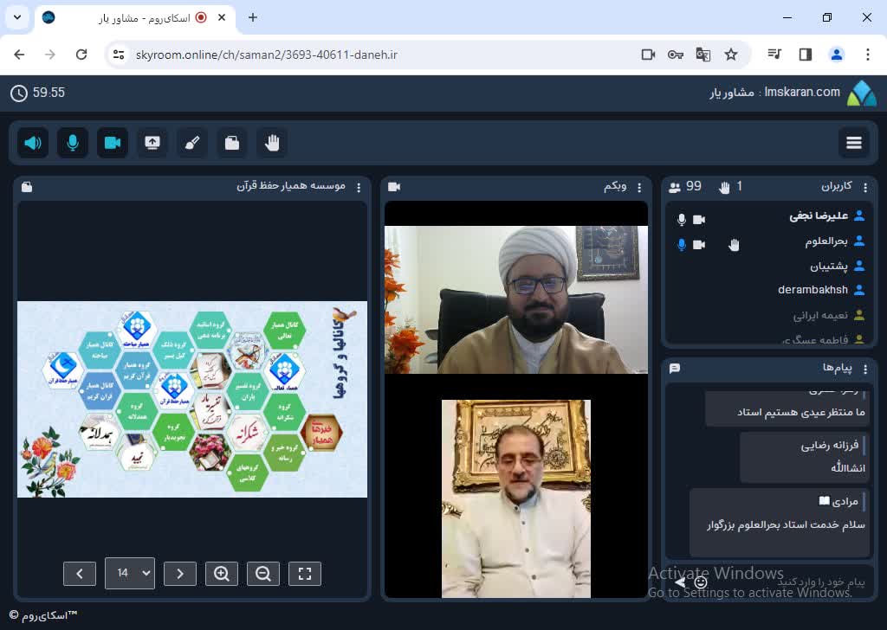The width and height of the screenshot is (887, 630).
Task: Open the وبکم panel options menu
Action: point(639,187)
